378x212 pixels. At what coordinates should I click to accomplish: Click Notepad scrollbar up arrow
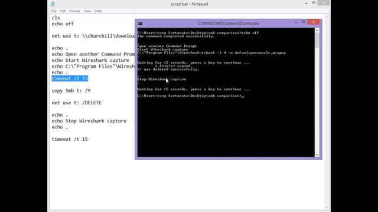click(x=327, y=17)
